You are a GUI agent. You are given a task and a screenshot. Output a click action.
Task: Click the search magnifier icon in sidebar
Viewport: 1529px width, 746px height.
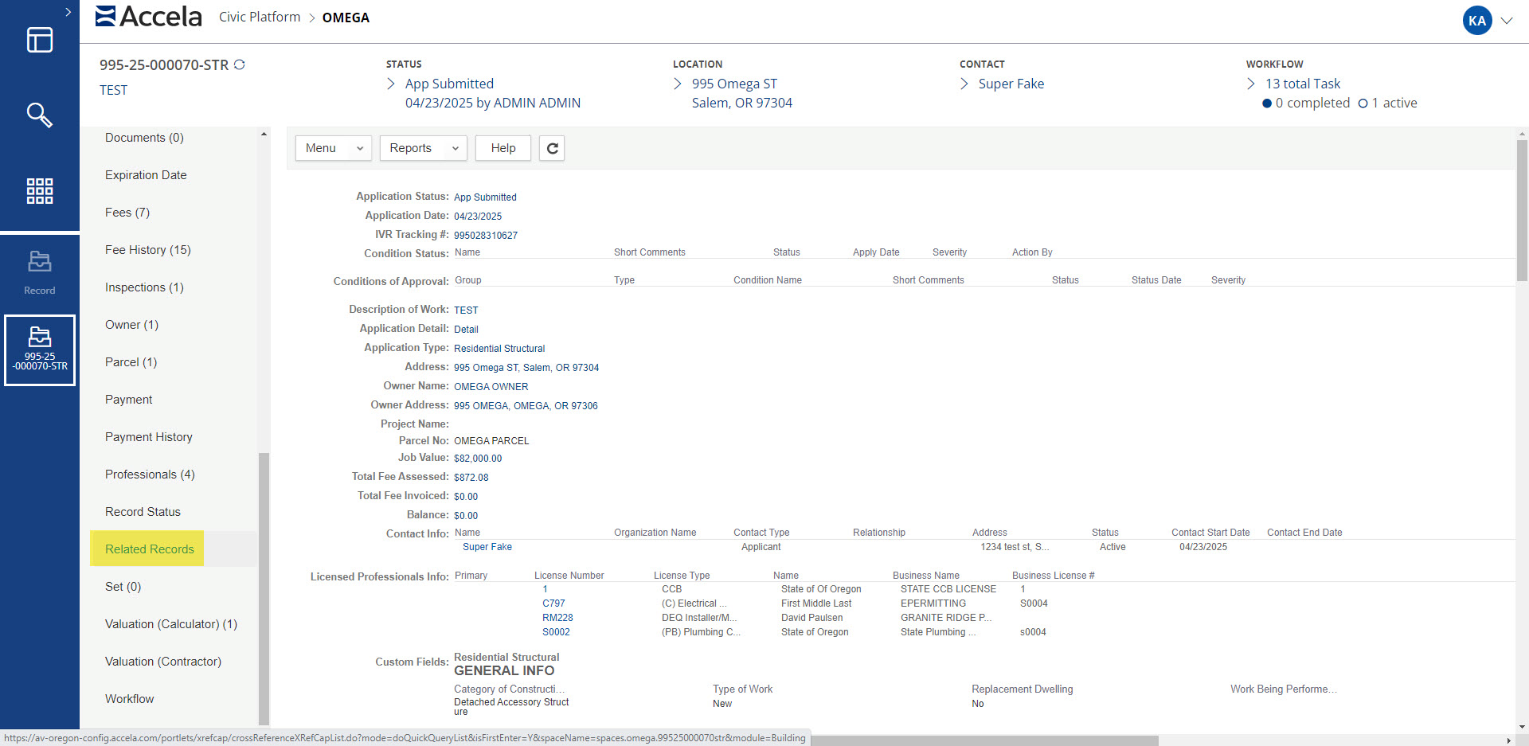point(39,115)
